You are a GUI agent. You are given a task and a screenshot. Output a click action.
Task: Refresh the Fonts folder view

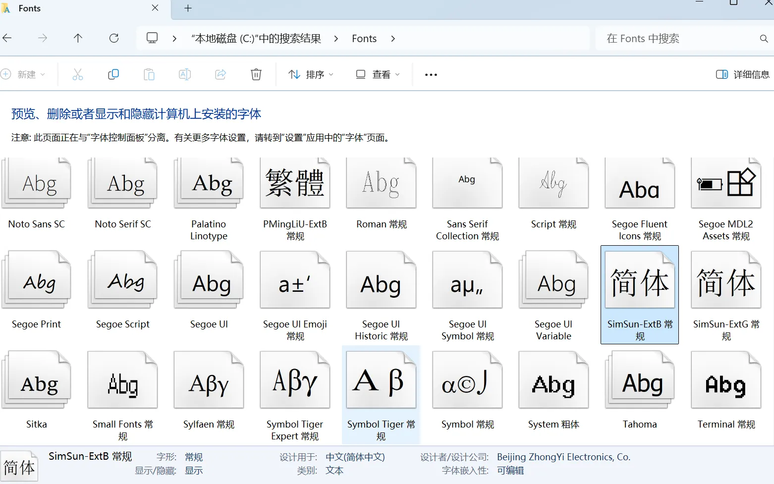[x=114, y=38]
